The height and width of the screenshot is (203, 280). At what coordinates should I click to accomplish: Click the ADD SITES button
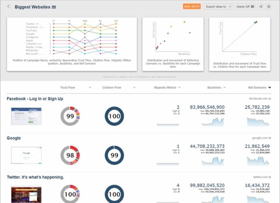point(192,7)
